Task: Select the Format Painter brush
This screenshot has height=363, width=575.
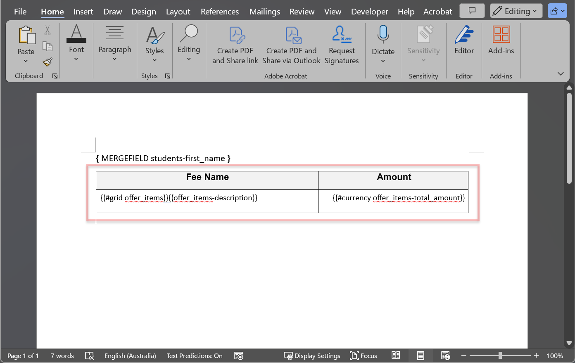Action: click(x=48, y=62)
